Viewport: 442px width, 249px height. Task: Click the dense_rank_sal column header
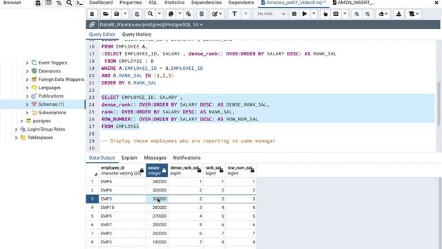pyautogui.click(x=186, y=170)
